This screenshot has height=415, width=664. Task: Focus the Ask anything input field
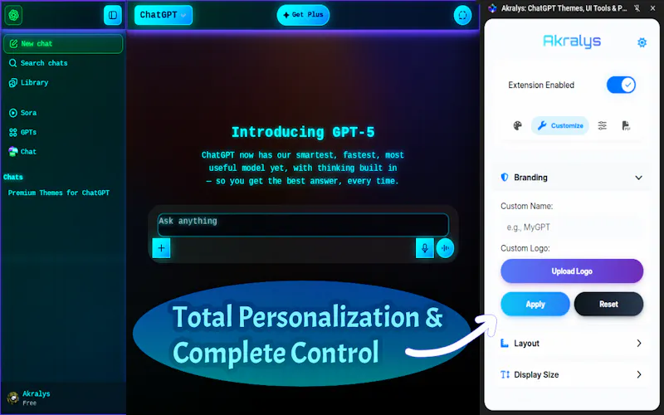pyautogui.click(x=303, y=224)
